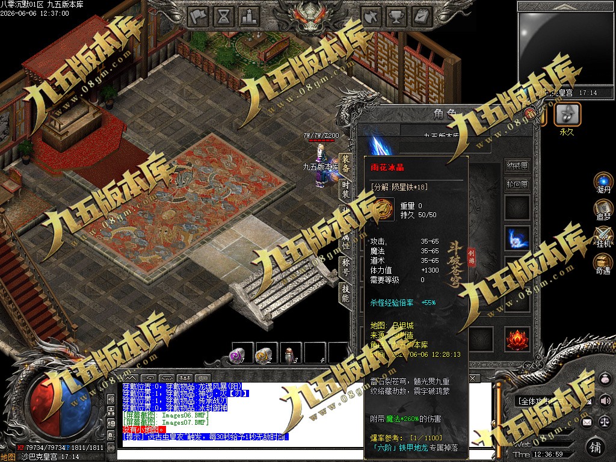Use golden scroll in hotbar slot 2
The width and height of the screenshot is (616, 462).
tap(263, 355)
